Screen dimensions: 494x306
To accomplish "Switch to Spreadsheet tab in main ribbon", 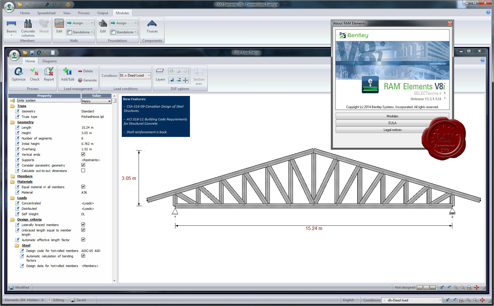I will point(46,13).
